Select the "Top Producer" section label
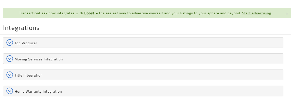Screen dimensions: 291x106 [x=26, y=43]
